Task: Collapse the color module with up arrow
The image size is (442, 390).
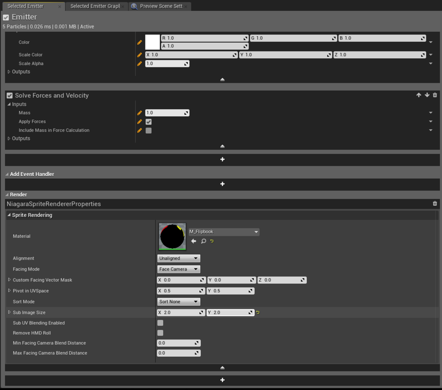Action: (x=222, y=79)
